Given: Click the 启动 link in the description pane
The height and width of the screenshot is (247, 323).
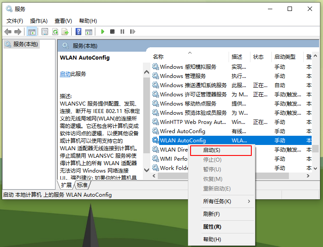Looking at the screenshot, I should pyautogui.click(x=65, y=74).
